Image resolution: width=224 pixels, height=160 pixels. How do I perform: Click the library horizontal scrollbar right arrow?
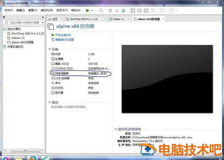tap(42, 151)
